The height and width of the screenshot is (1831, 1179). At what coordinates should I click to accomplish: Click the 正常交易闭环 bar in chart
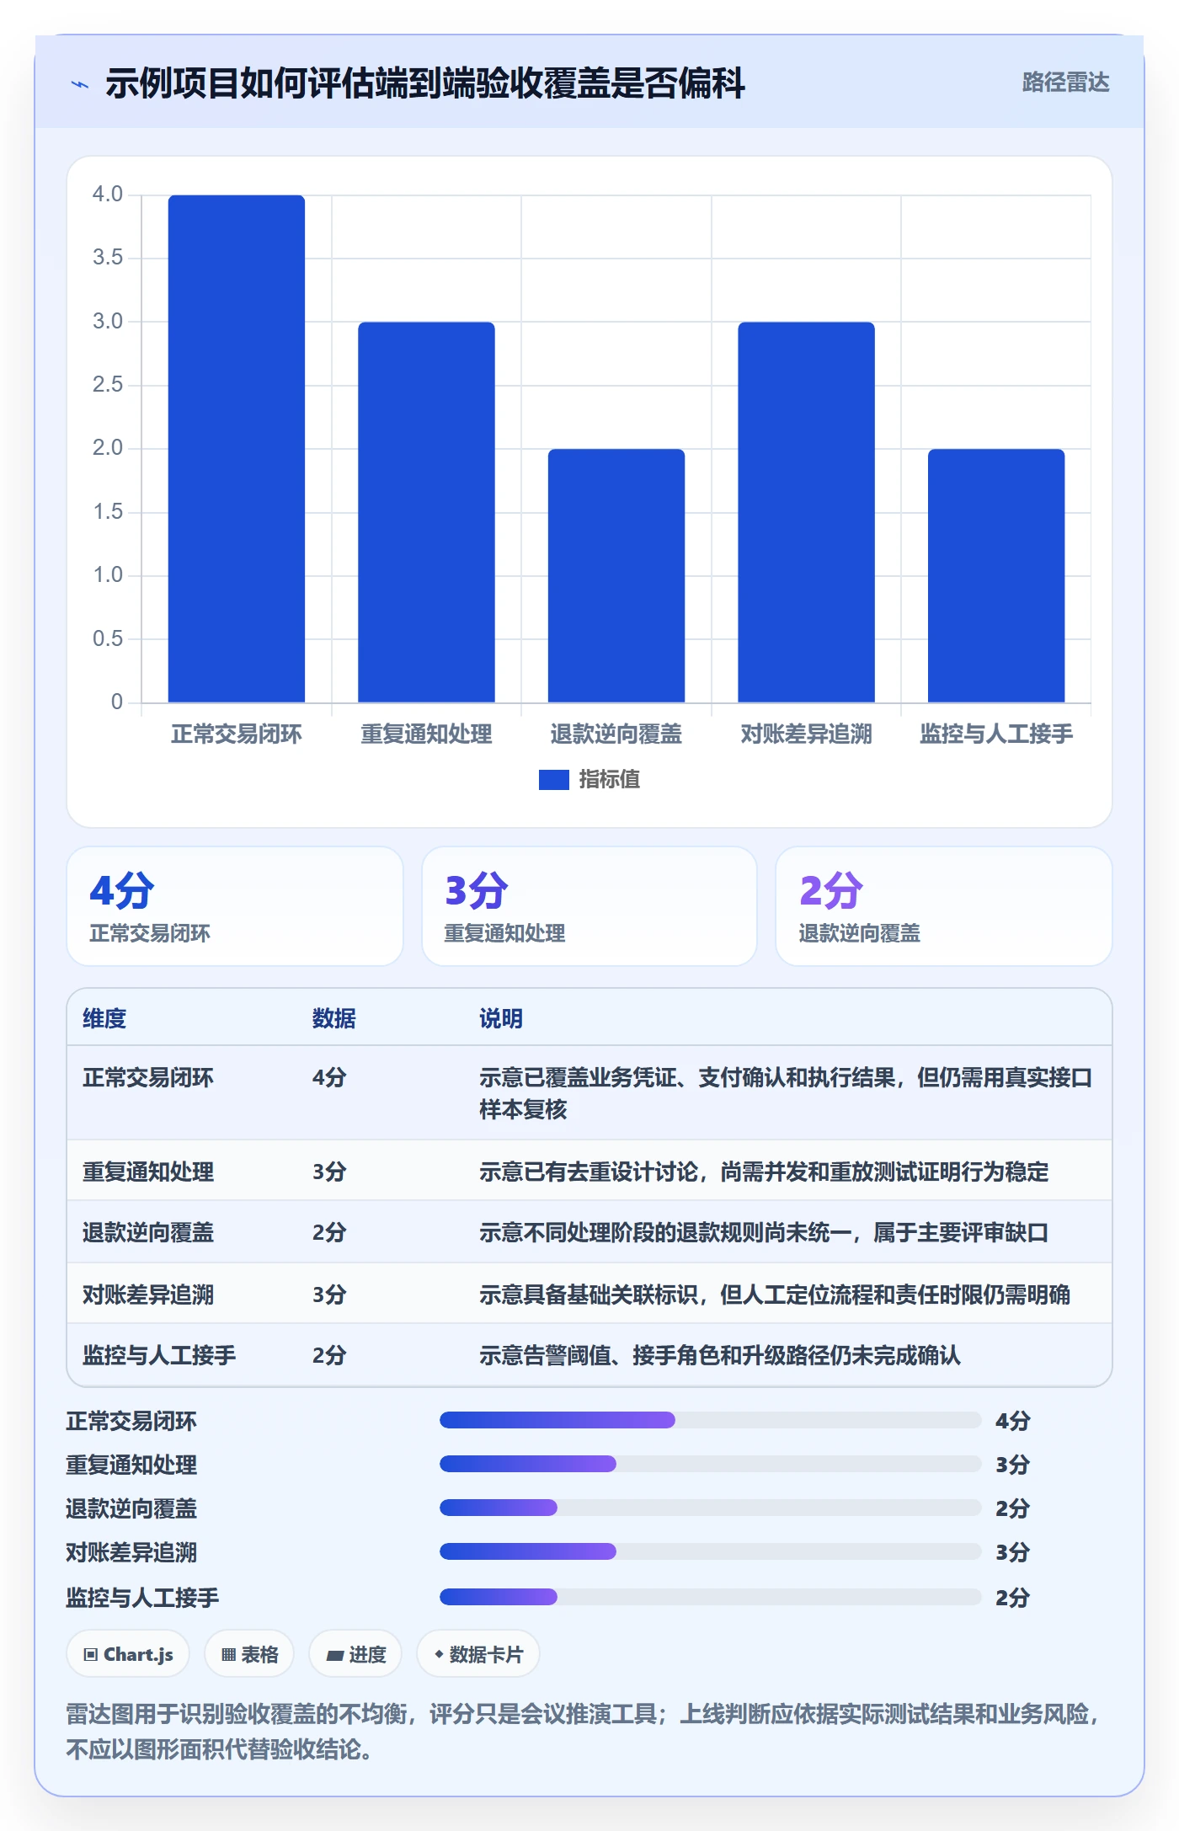tap(237, 448)
